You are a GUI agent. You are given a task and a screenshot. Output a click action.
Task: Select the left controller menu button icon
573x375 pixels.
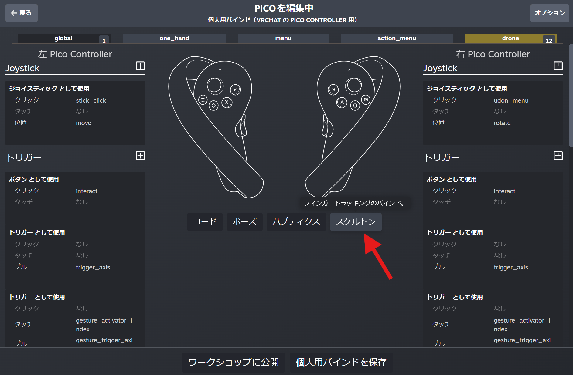203,100
